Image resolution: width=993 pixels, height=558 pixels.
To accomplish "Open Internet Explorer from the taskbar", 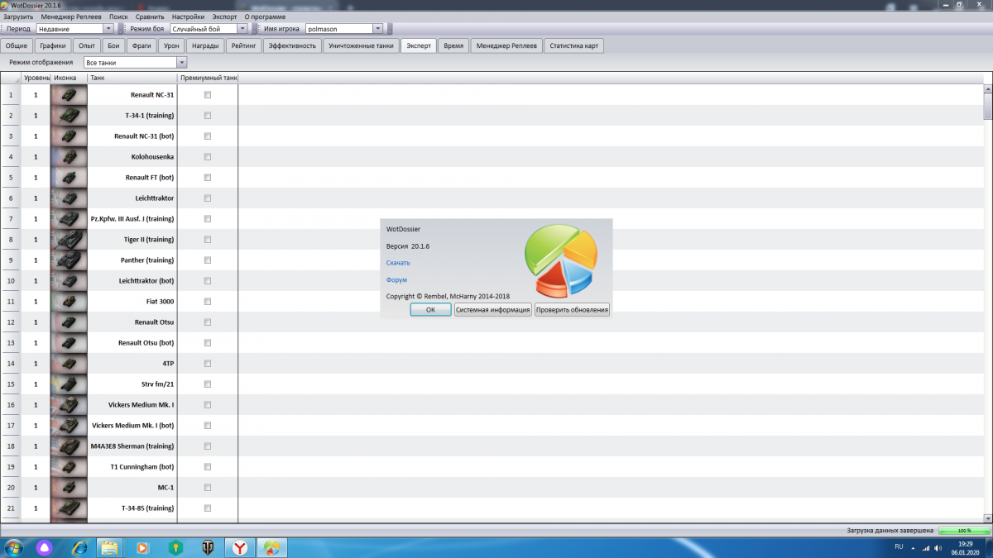I will pyautogui.click(x=79, y=547).
